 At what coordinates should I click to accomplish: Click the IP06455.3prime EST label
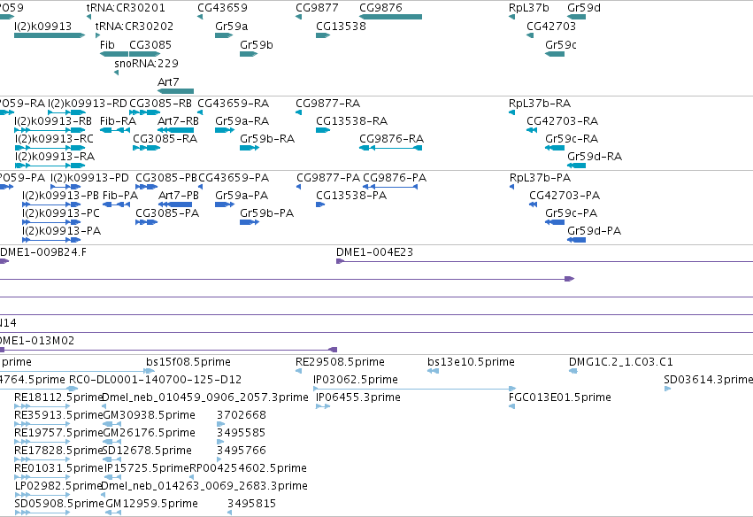click(x=358, y=397)
